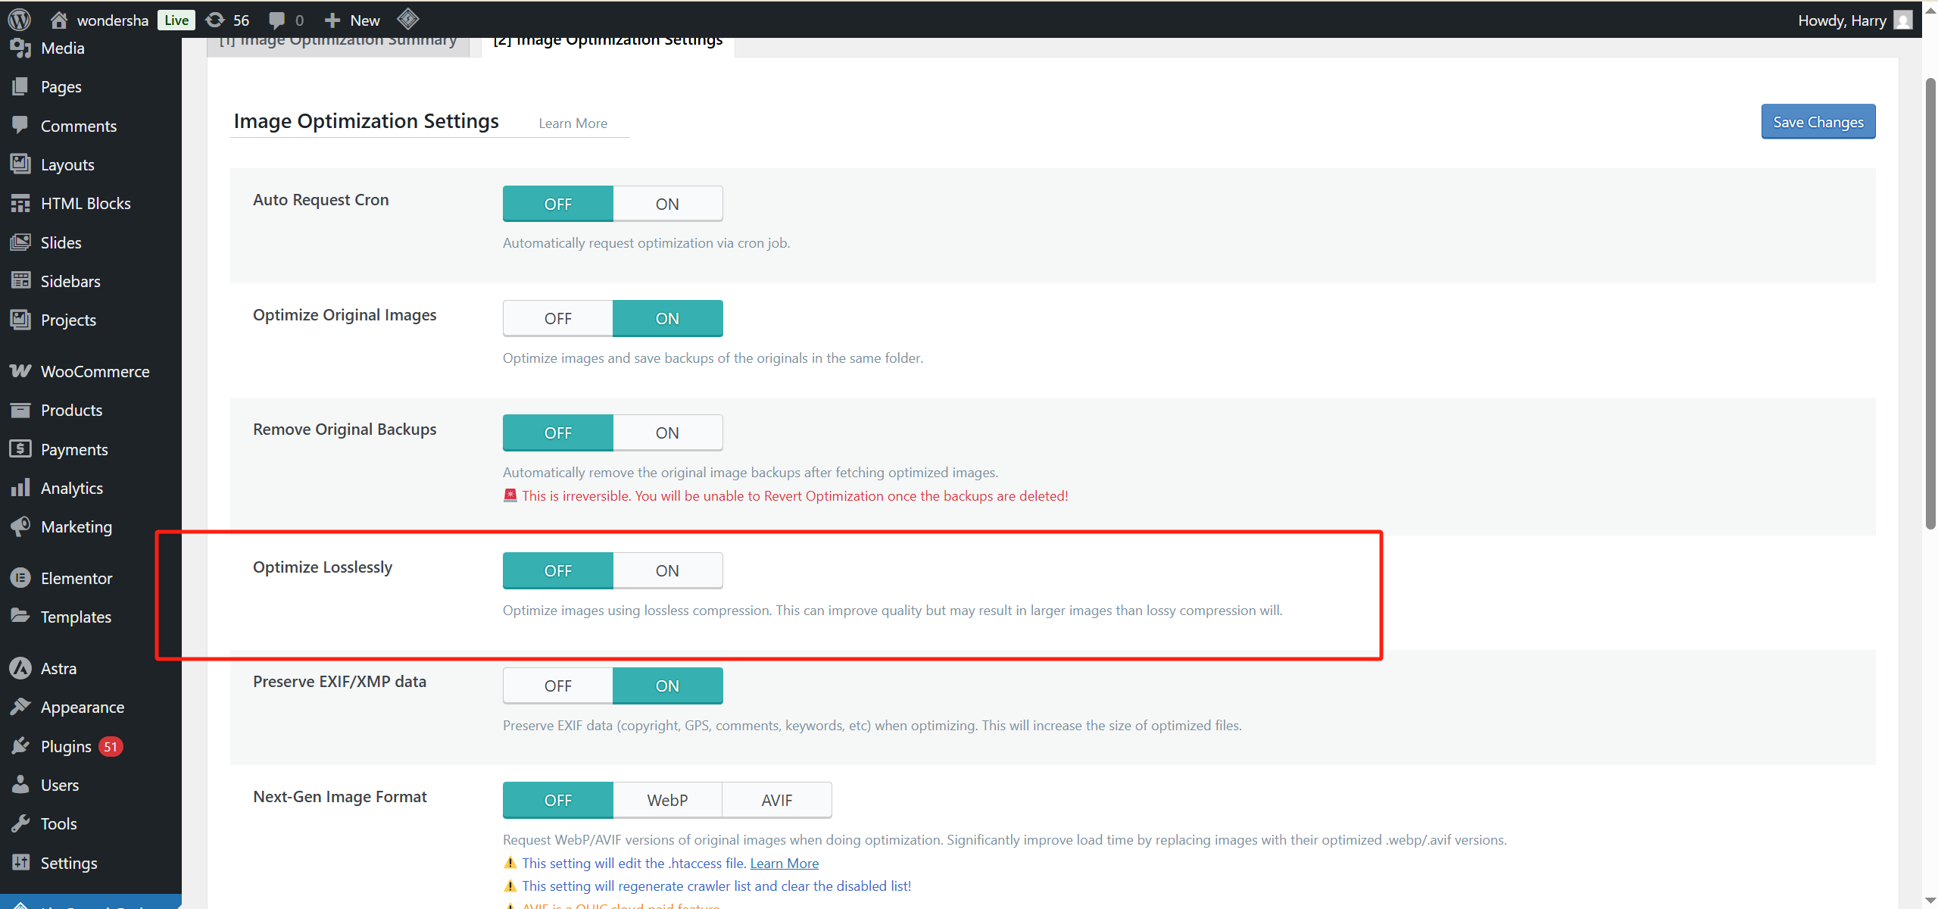Click the Marketing megaphone icon

pyautogui.click(x=21, y=526)
